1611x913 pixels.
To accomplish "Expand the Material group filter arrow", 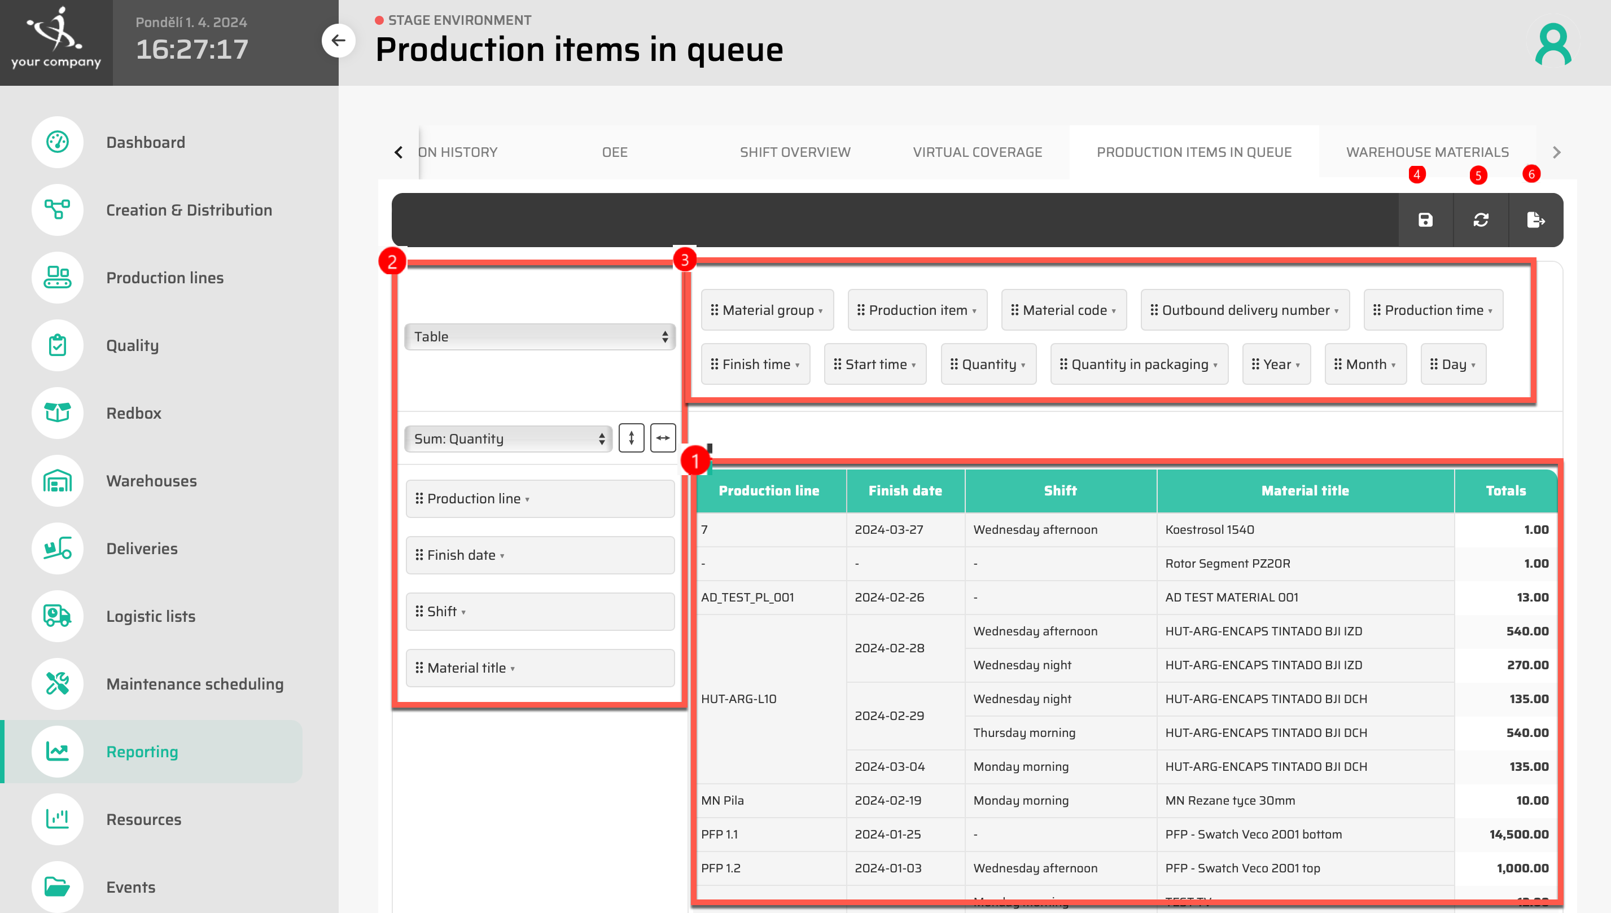I will point(820,311).
